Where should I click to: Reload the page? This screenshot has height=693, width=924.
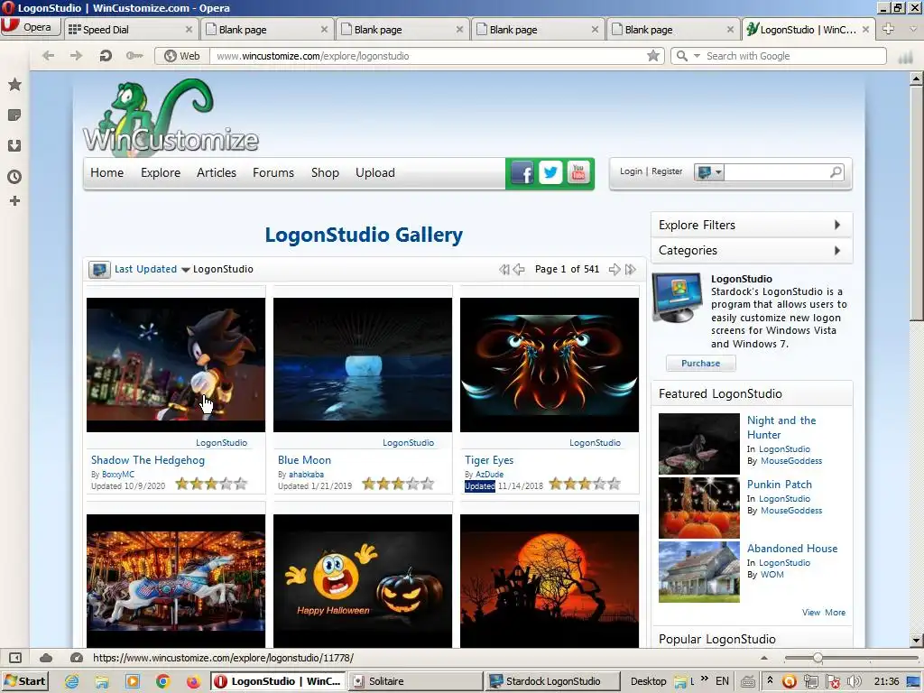(x=106, y=56)
